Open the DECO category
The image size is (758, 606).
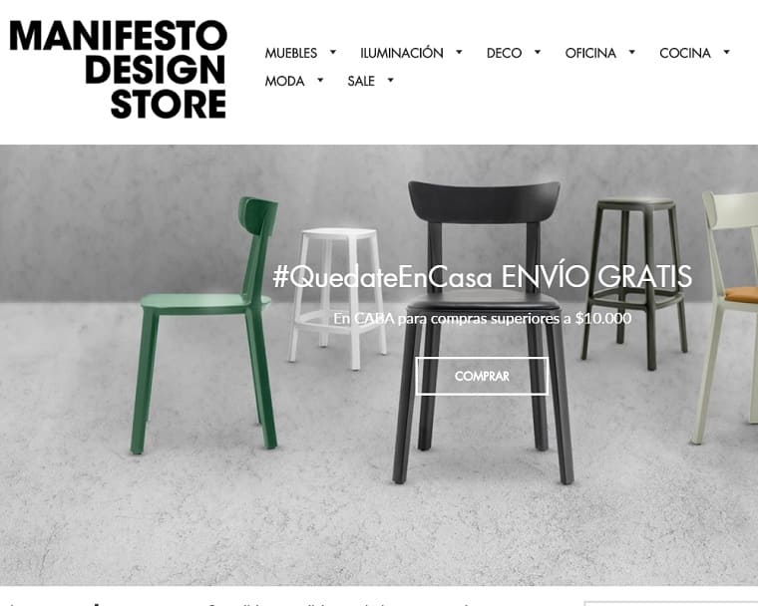point(505,53)
